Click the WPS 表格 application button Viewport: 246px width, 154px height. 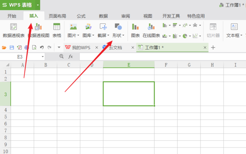pos(17,5)
